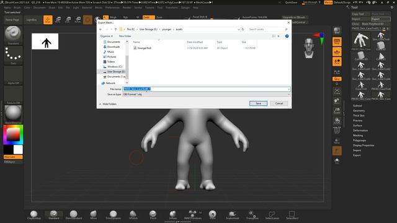Open the Preferences menu
The image size is (397, 223).
point(112,7)
